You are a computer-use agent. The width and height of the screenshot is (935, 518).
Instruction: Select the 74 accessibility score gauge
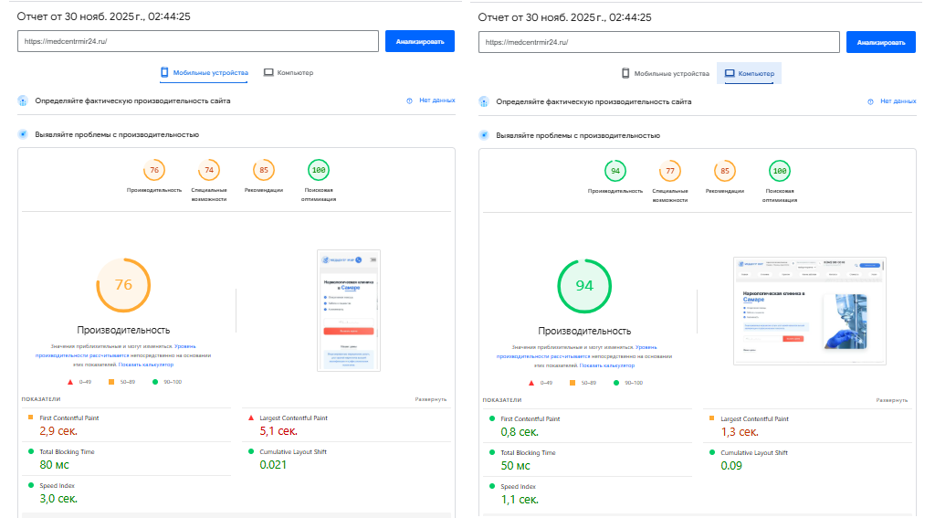pos(209,170)
